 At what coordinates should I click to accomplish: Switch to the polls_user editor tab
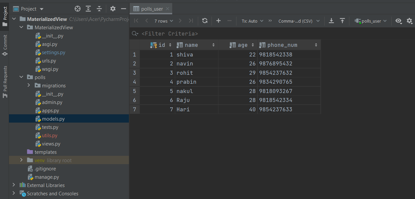point(152,9)
